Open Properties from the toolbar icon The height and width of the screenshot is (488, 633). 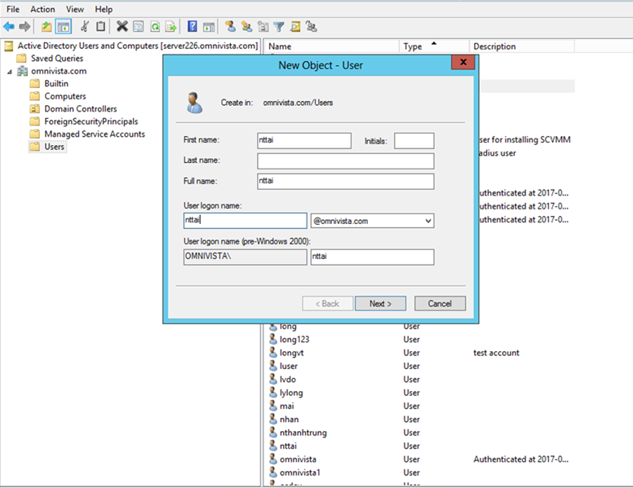point(139,27)
